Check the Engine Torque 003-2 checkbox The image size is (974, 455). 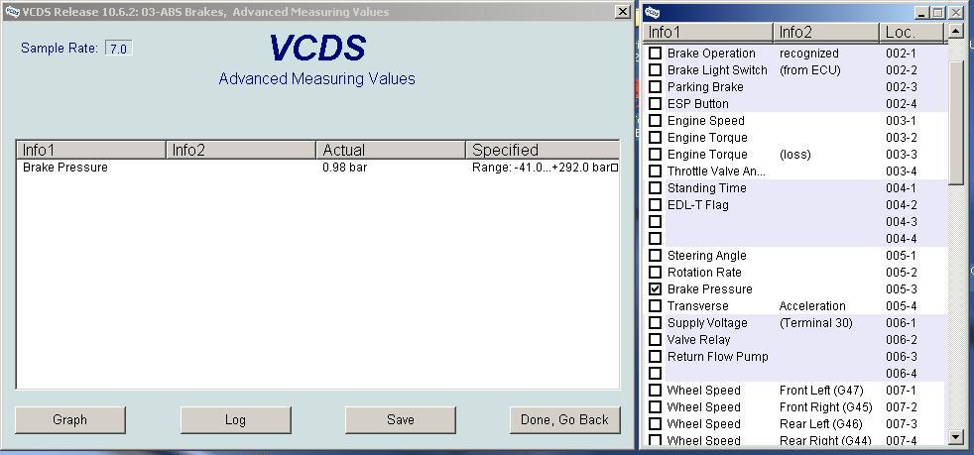[x=655, y=137]
